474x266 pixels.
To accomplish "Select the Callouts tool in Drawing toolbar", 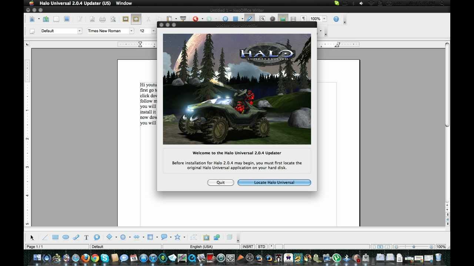I will [x=97, y=238].
